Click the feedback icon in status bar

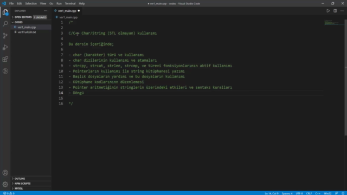click(336, 193)
